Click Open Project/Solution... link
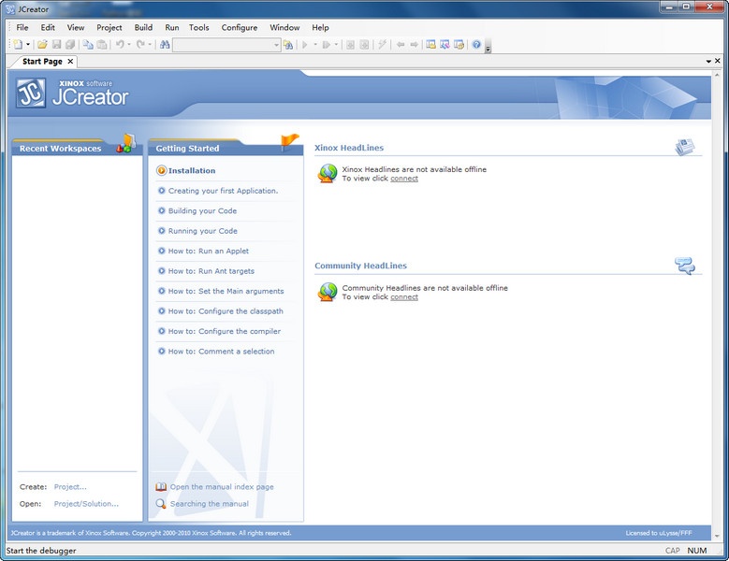Viewport: 729px width, 561px height. pos(86,503)
